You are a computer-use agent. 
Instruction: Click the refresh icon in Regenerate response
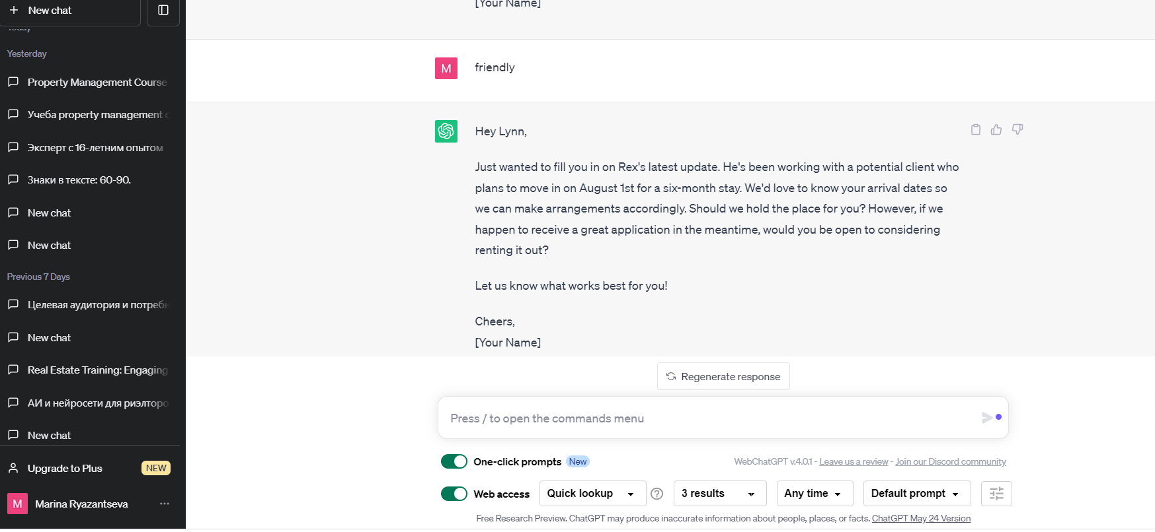coord(671,376)
